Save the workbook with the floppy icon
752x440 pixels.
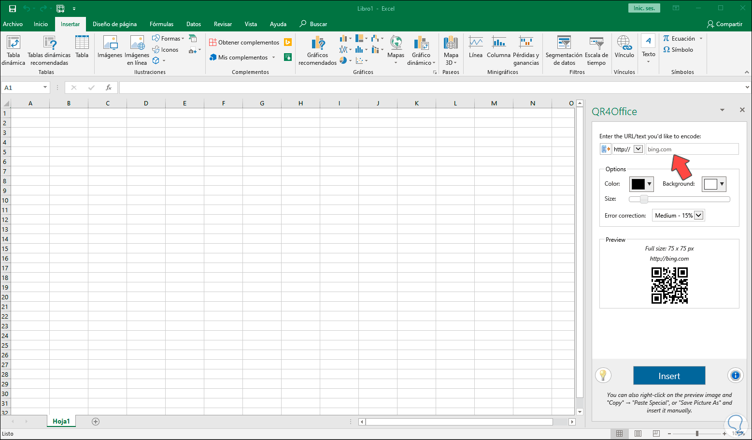click(x=13, y=9)
